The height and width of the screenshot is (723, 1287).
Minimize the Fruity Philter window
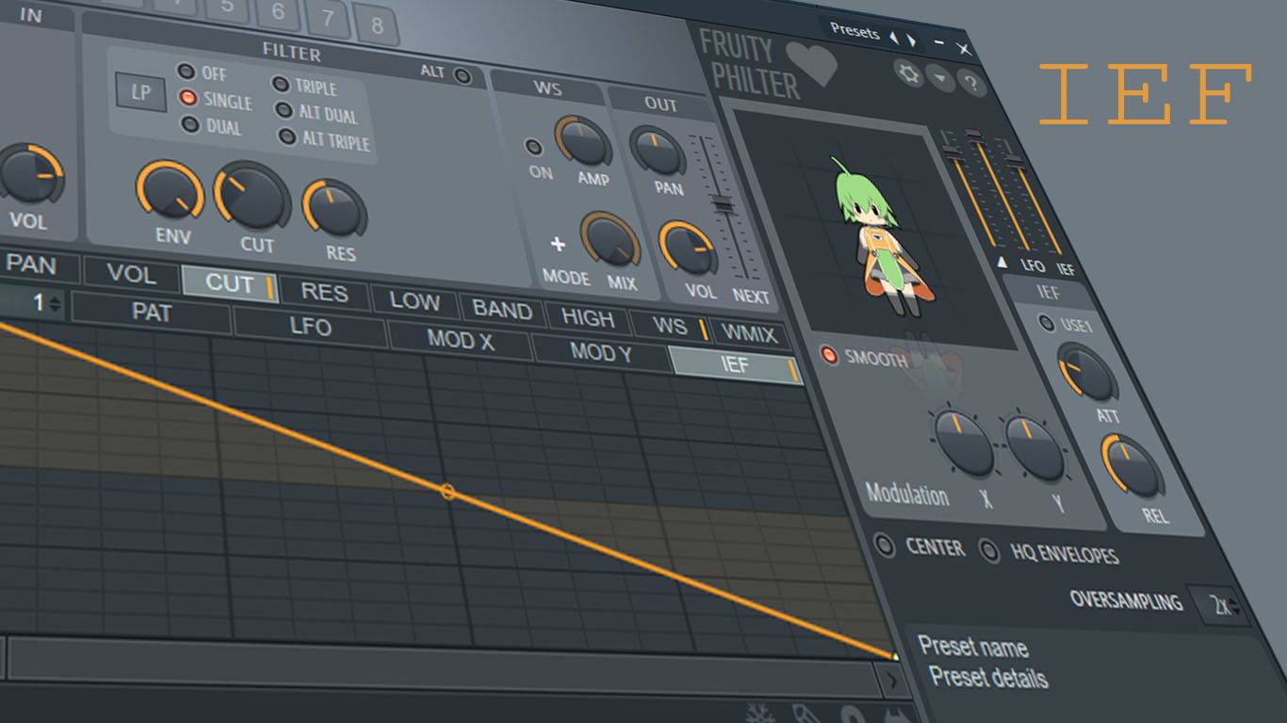939,43
